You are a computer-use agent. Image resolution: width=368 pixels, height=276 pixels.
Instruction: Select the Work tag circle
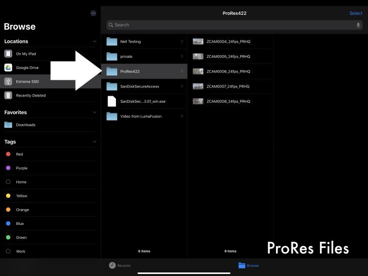point(8,251)
